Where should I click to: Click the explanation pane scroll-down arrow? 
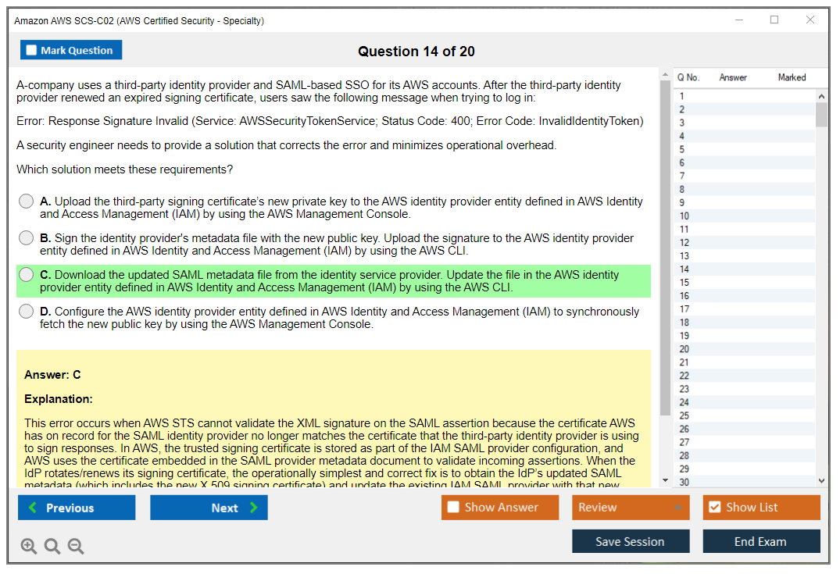pyautogui.click(x=665, y=480)
